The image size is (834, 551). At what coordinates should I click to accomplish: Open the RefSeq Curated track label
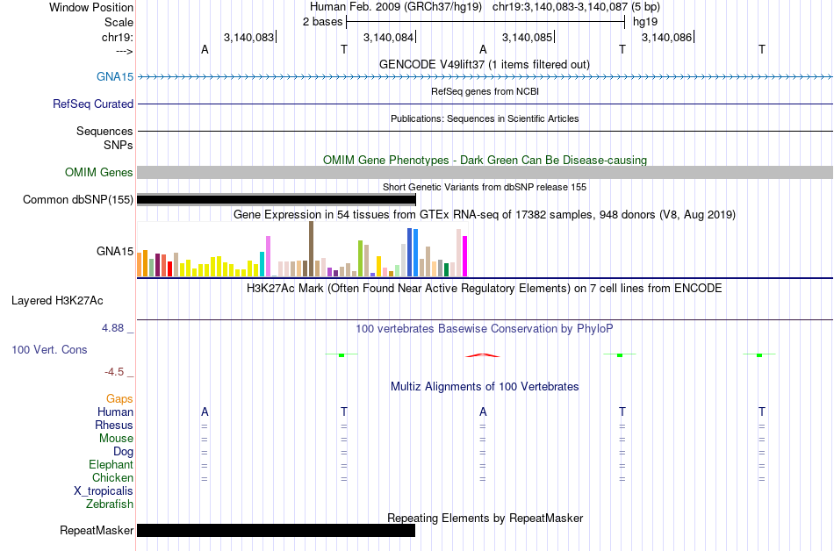pos(93,104)
